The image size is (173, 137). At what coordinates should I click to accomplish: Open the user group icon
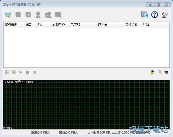pyautogui.click(x=48, y=15)
